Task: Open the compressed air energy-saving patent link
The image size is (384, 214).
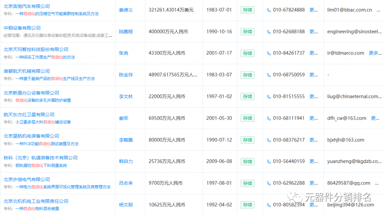Action: (x=57, y=14)
